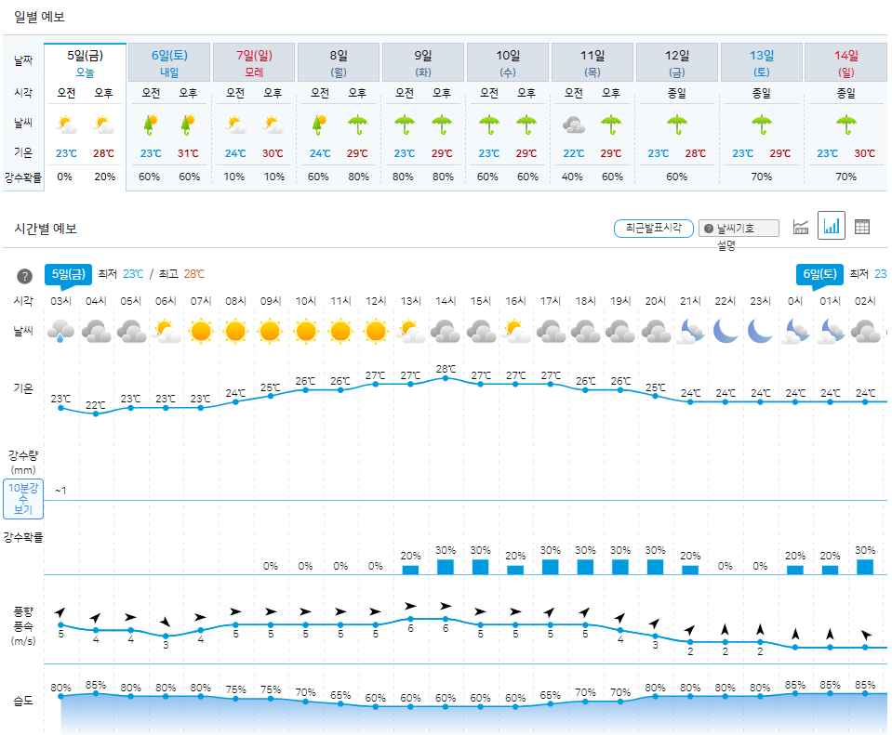Switch to table grid view icon
This screenshot has width=892, height=735.
[x=862, y=227]
